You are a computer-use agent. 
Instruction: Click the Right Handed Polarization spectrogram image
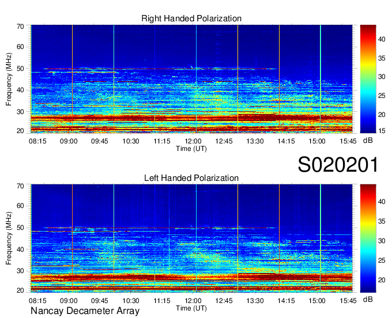point(191,79)
